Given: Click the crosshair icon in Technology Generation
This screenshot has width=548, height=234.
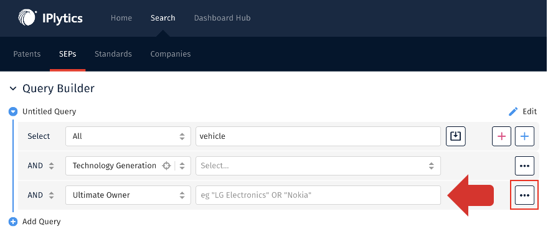Looking at the screenshot, I should click(166, 166).
